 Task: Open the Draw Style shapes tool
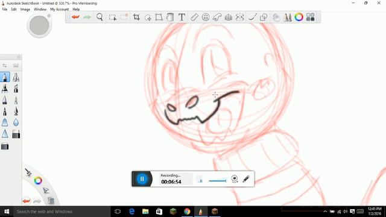(264, 17)
